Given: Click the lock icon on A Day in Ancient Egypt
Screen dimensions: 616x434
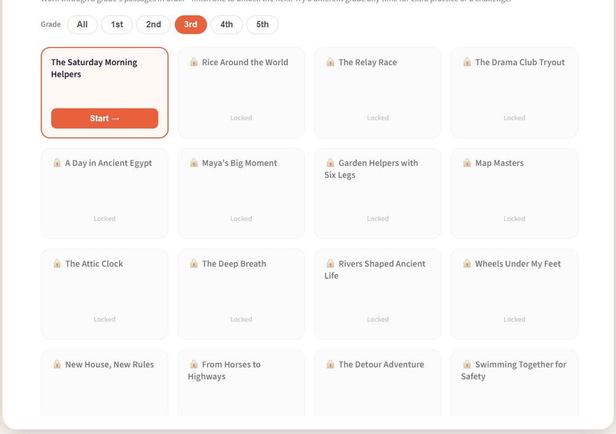Looking at the screenshot, I should tap(57, 163).
